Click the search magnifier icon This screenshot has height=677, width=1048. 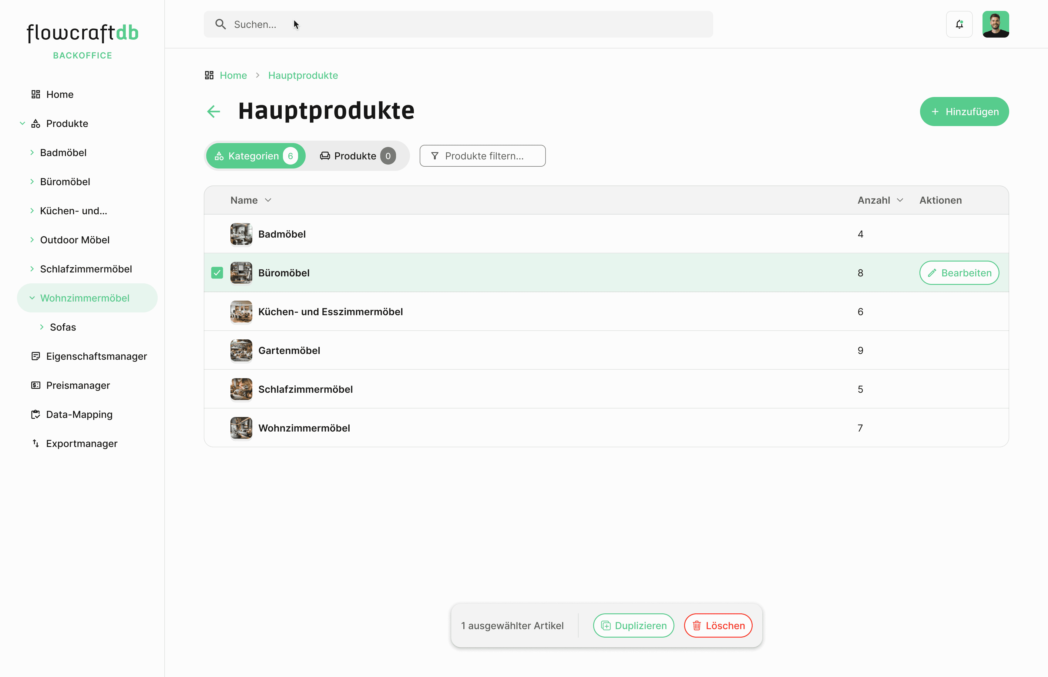coord(221,24)
